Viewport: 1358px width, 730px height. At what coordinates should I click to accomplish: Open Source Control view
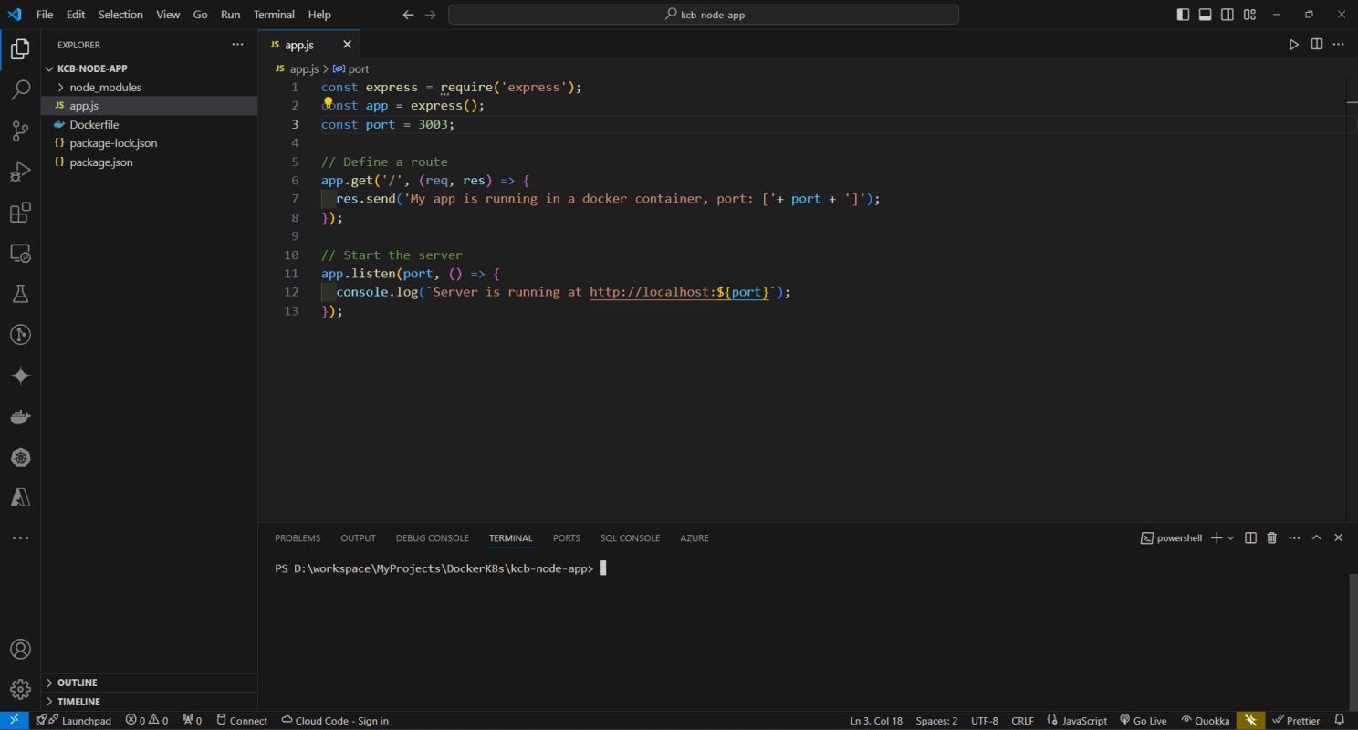pyautogui.click(x=20, y=130)
